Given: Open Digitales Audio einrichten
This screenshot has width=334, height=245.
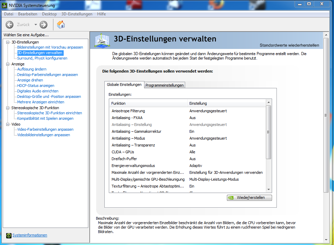Looking at the screenshot, I should click(x=38, y=91).
